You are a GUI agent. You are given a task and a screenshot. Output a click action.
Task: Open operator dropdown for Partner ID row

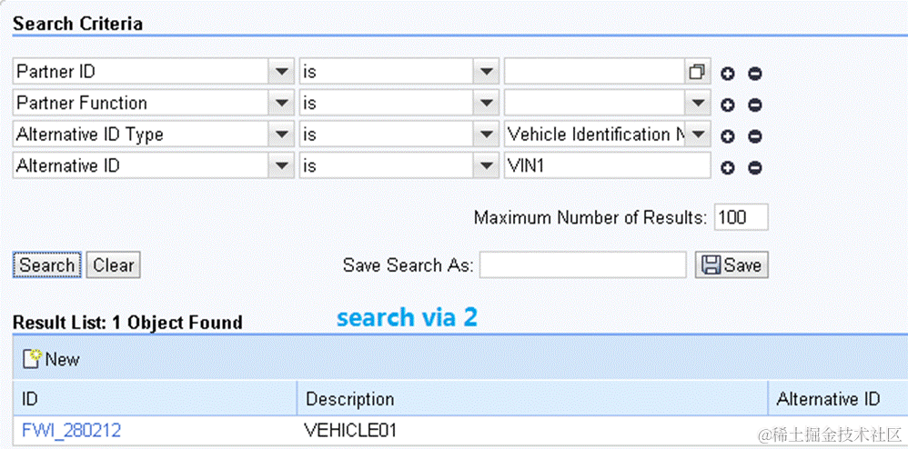(x=487, y=72)
